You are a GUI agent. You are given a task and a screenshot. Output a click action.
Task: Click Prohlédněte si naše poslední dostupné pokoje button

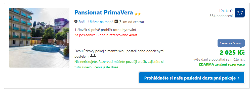tap(192, 78)
